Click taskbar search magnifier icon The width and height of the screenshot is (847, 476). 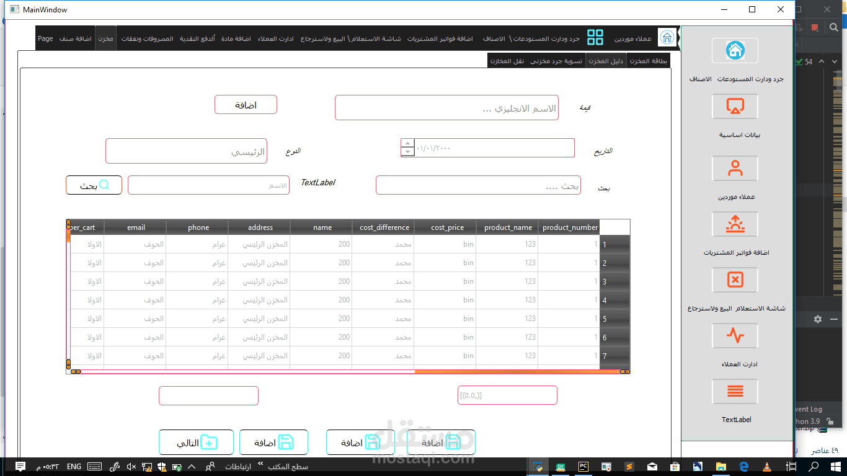point(814,467)
